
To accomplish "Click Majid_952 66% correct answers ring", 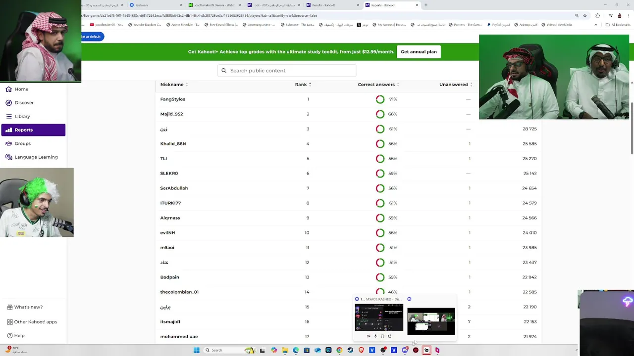I will (x=380, y=114).
